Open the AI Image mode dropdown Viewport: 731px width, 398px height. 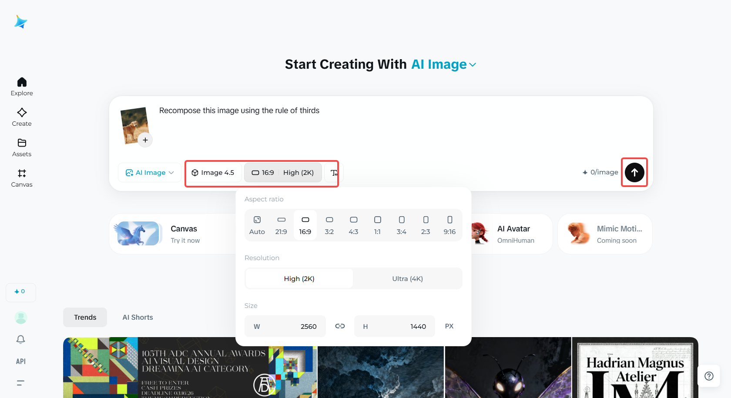(150, 173)
